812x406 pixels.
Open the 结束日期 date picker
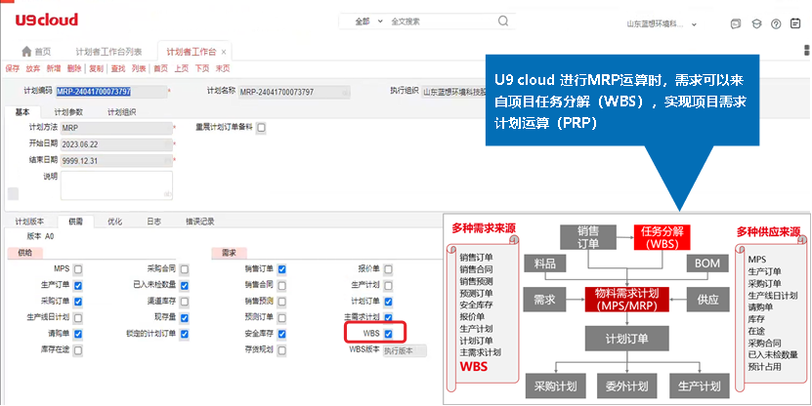tap(116, 161)
